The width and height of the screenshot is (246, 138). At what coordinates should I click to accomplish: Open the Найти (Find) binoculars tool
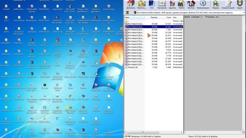(x=181, y=4)
